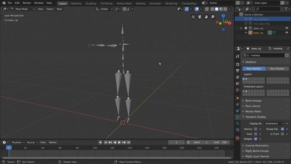Toggle perspective/orthographic grid icon
The image size is (291, 164).
(193, 17)
